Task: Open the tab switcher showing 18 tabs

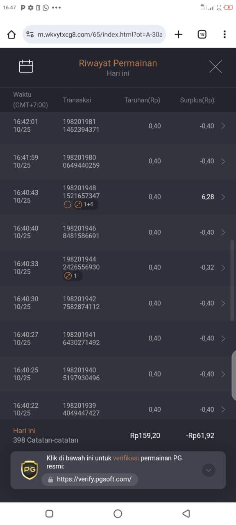Action: coord(202,34)
